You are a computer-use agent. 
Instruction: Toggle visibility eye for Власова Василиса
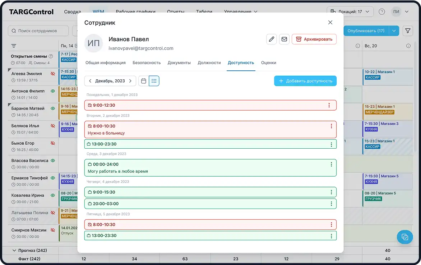click(x=53, y=161)
